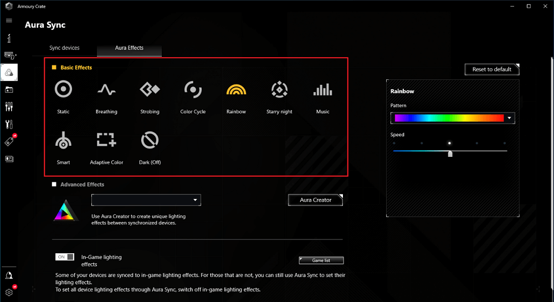Toggle In-Game lighting effects switch

[x=65, y=257]
